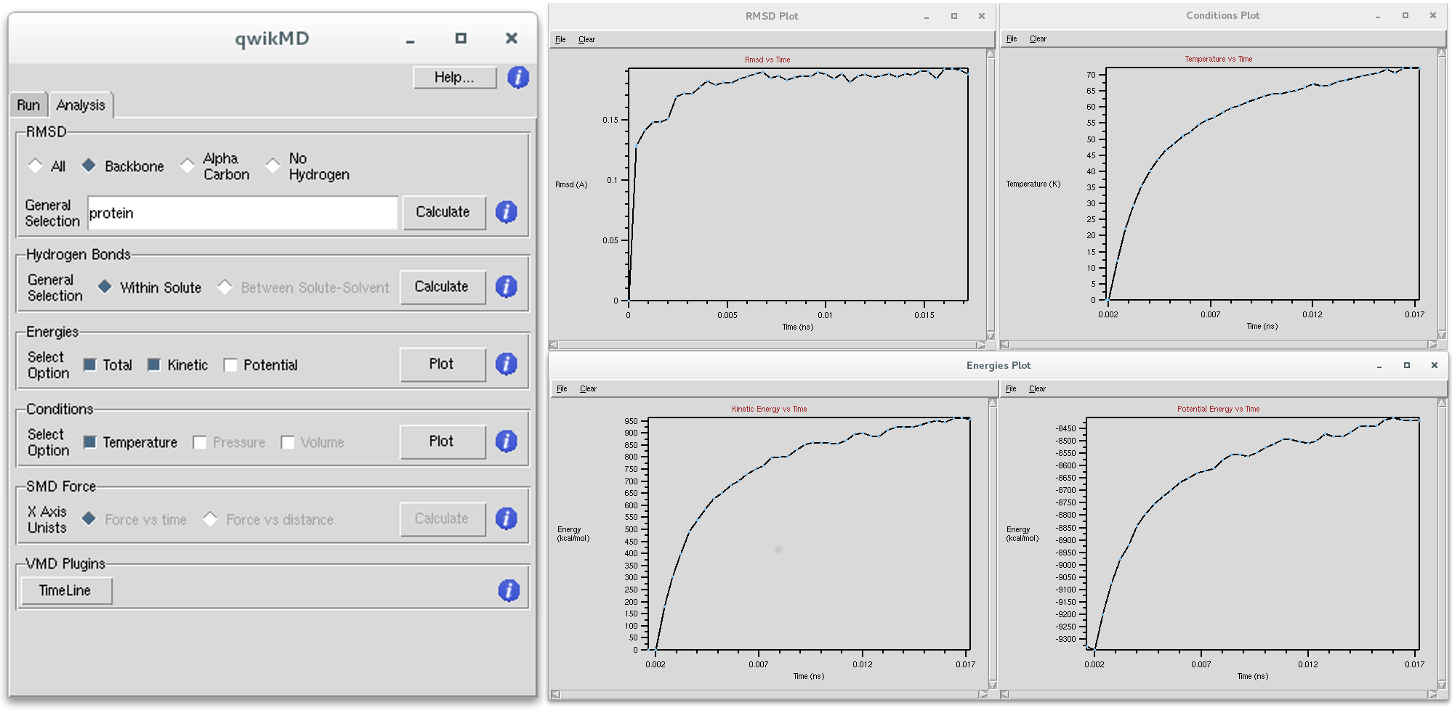Open the Analysis tab

tap(81, 105)
